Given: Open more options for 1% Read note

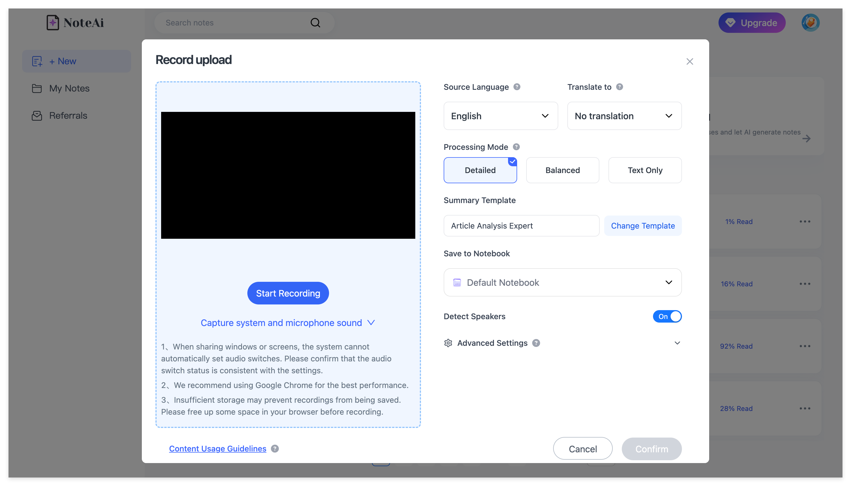Looking at the screenshot, I should point(804,221).
